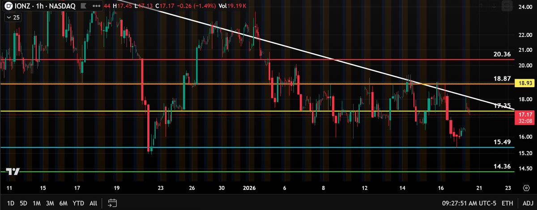Screen dimensions: 537x210
Task: Move pane down with the down arrow
Action: point(494,6)
